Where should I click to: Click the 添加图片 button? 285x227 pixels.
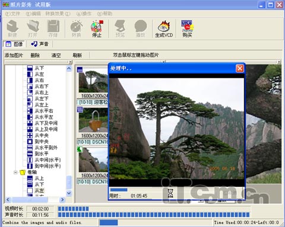pyautogui.click(x=14, y=55)
